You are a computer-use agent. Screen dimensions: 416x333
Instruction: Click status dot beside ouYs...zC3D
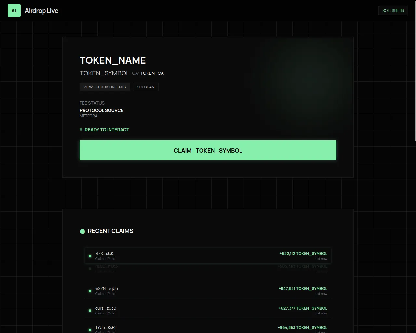[90, 311]
